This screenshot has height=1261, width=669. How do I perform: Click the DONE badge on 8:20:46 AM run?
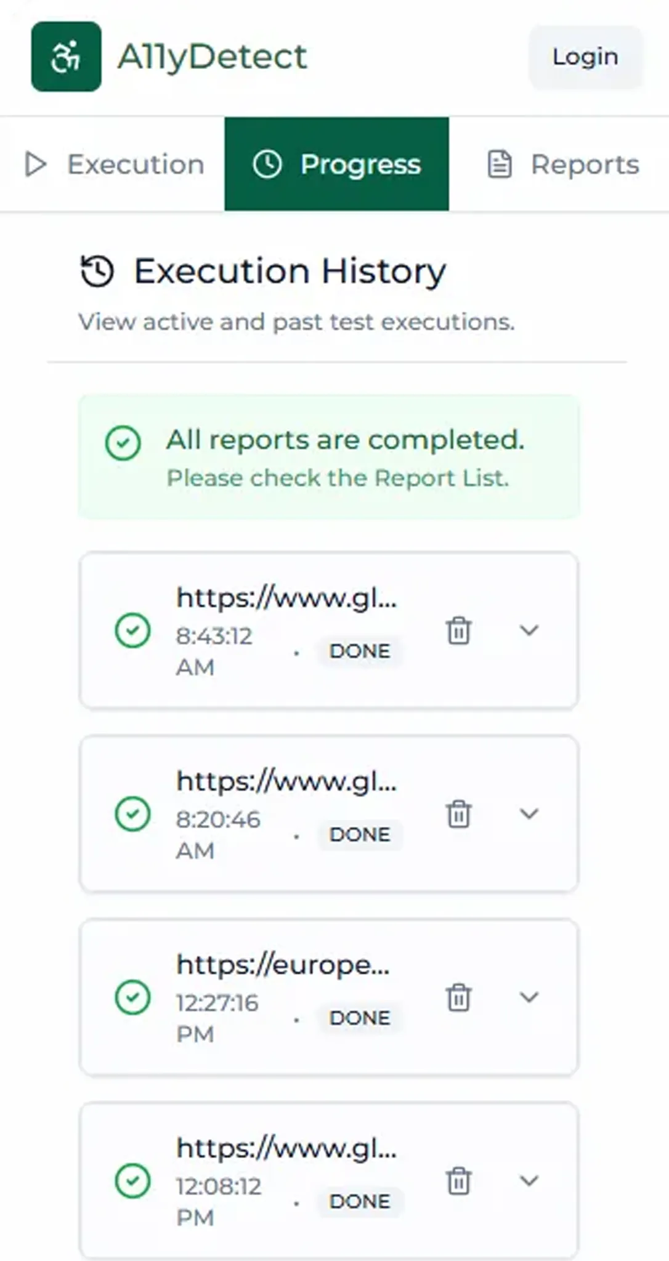pos(360,835)
